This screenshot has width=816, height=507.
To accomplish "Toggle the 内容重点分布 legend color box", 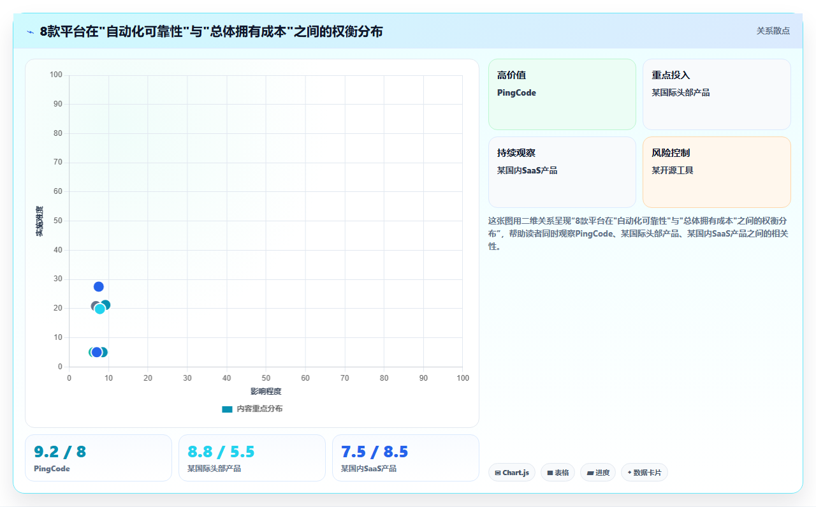I will click(227, 409).
